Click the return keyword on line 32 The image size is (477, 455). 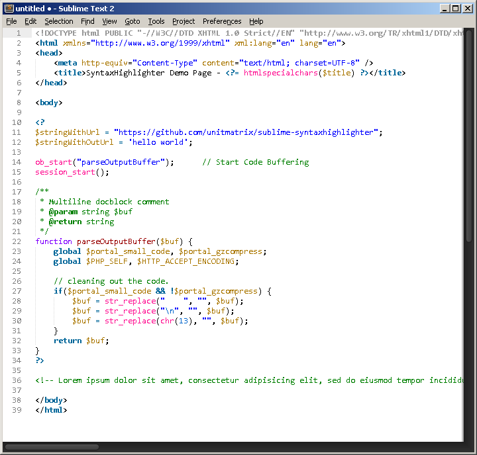[68, 341]
